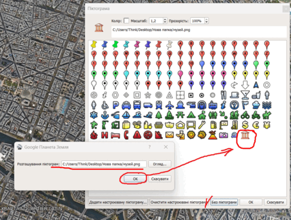Image resolution: width=291 pixels, height=220 pixels.
Task: Pick the red paddle marker lettered A
Action: coord(180,45)
